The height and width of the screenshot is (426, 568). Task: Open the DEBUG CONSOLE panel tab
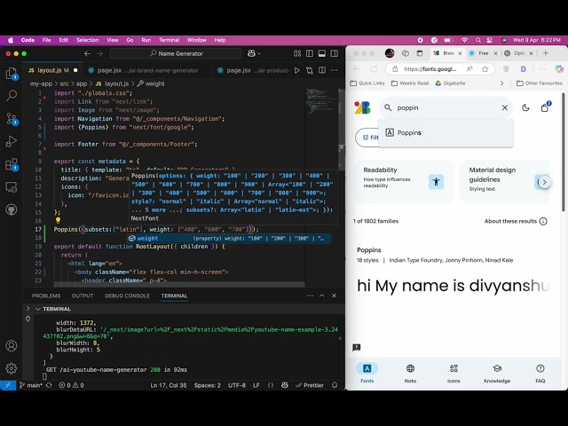pos(127,296)
